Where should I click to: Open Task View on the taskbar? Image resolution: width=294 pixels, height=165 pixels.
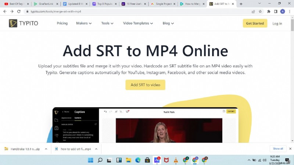click(109, 160)
